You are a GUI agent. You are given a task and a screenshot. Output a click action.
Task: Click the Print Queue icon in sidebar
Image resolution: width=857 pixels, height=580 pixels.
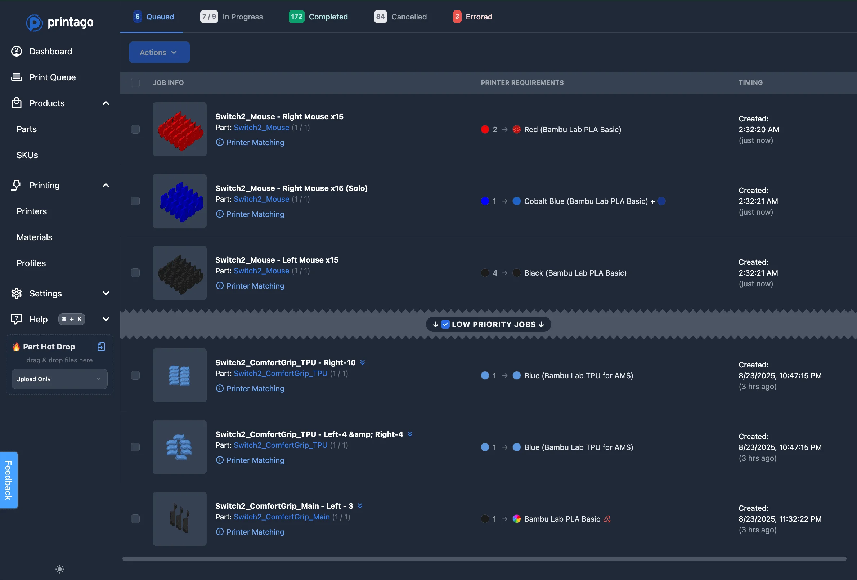pyautogui.click(x=17, y=77)
